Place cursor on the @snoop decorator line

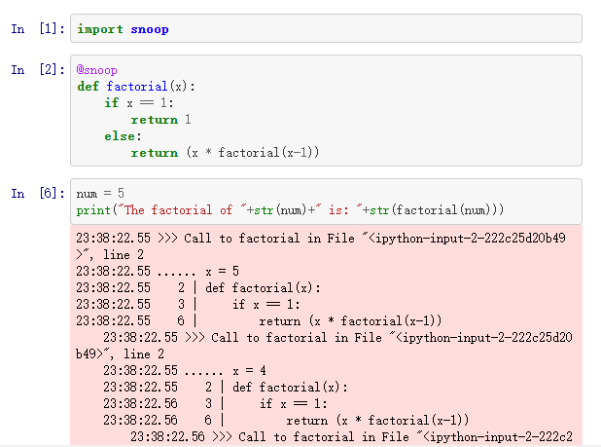pyautogui.click(x=97, y=71)
